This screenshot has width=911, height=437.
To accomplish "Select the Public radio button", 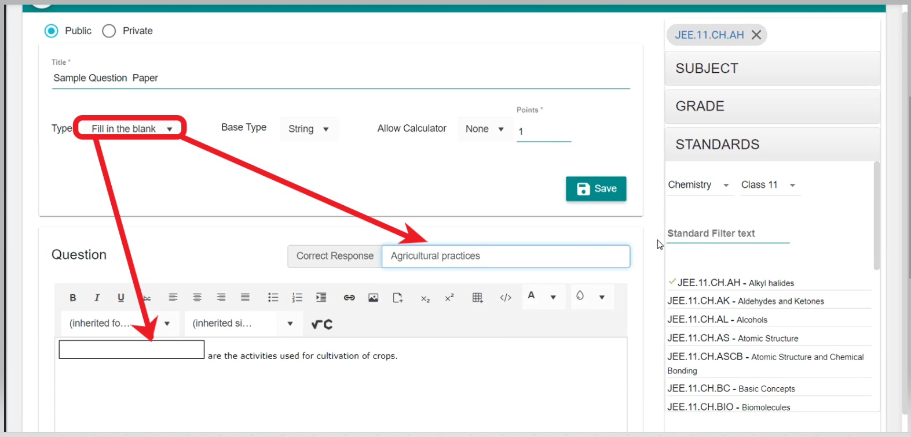I will coord(52,31).
